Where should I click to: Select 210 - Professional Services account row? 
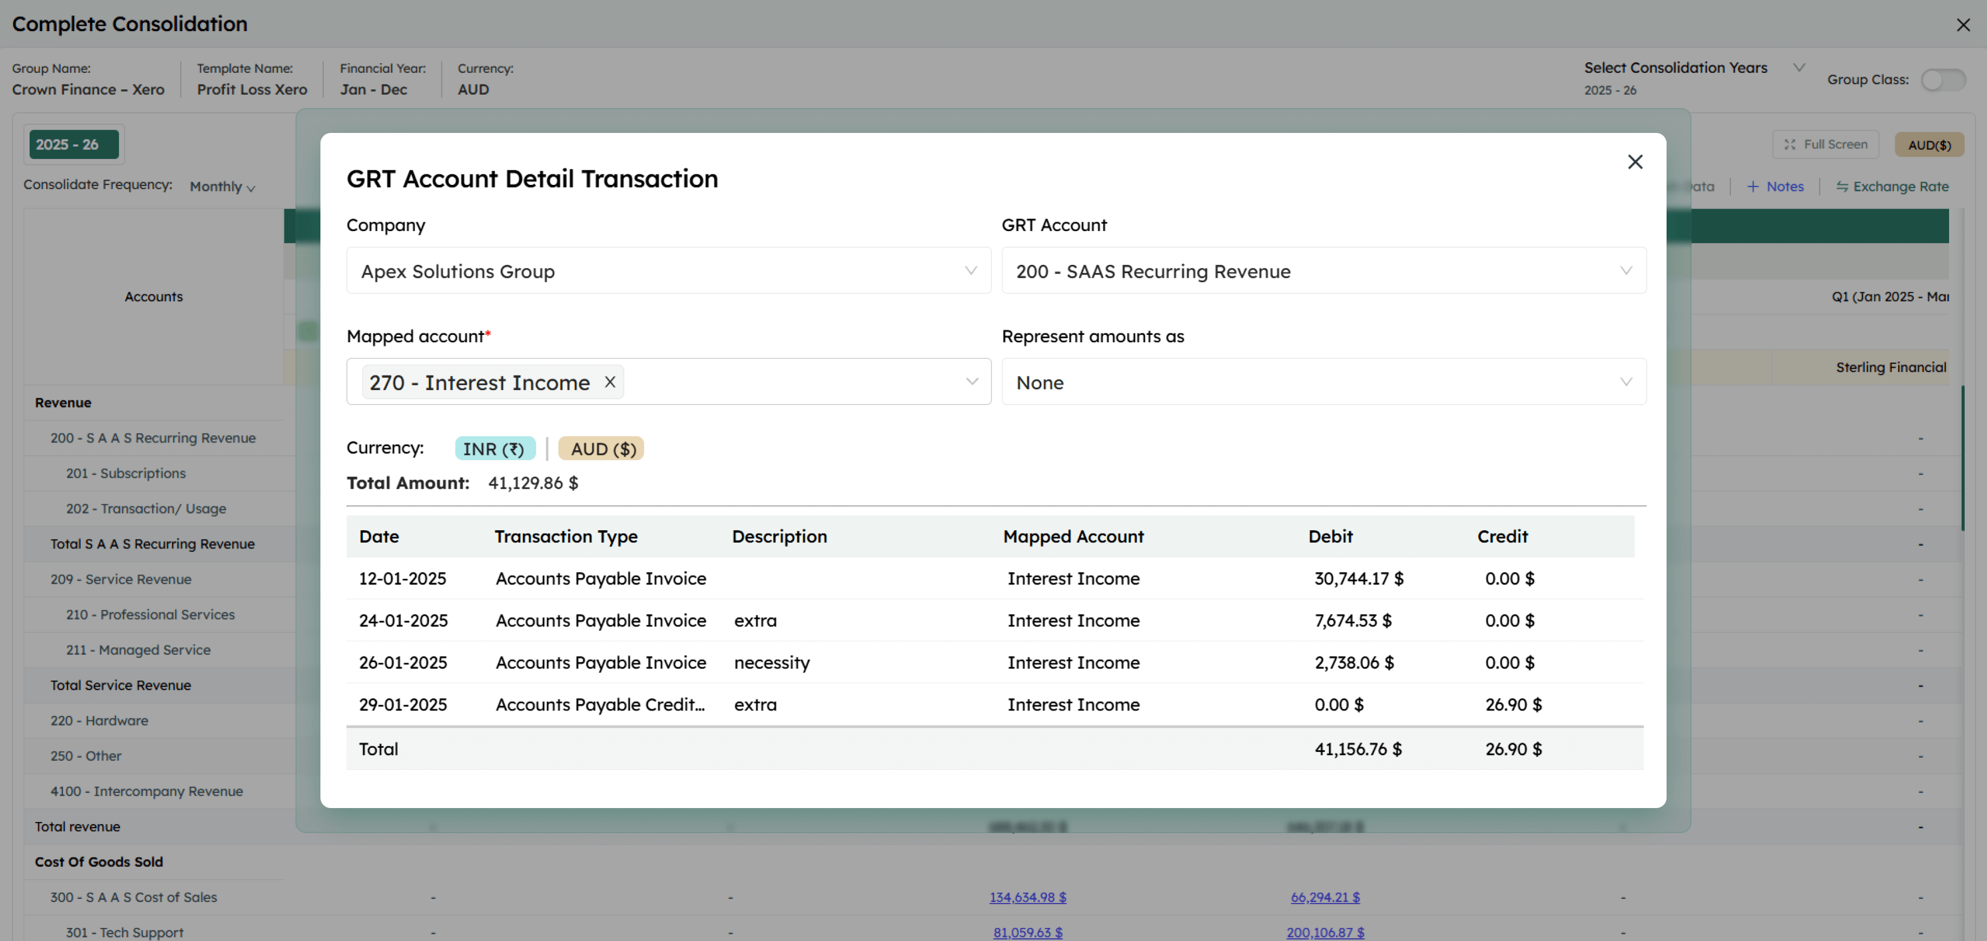(150, 615)
